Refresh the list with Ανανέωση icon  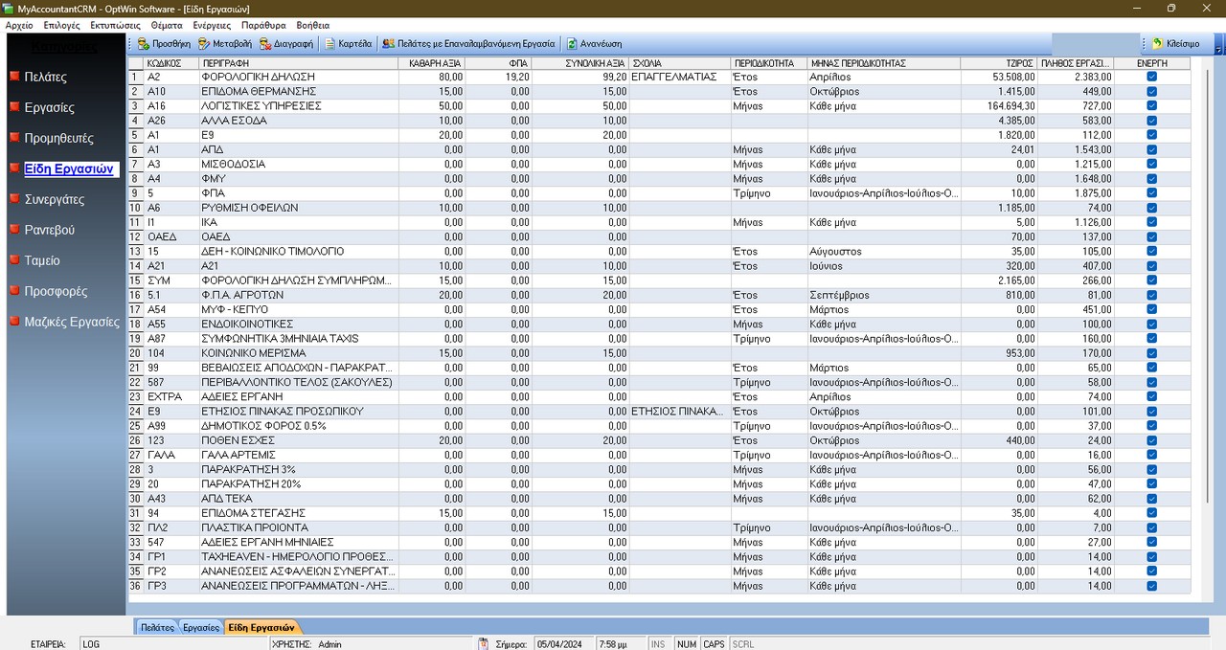point(572,44)
